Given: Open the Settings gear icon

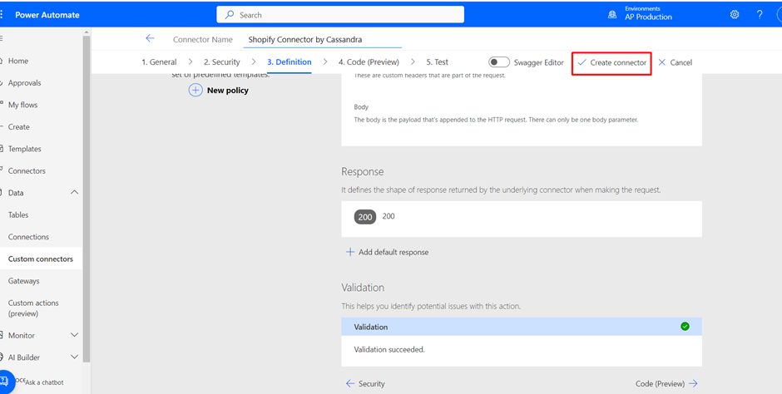Looking at the screenshot, I should coord(735,14).
